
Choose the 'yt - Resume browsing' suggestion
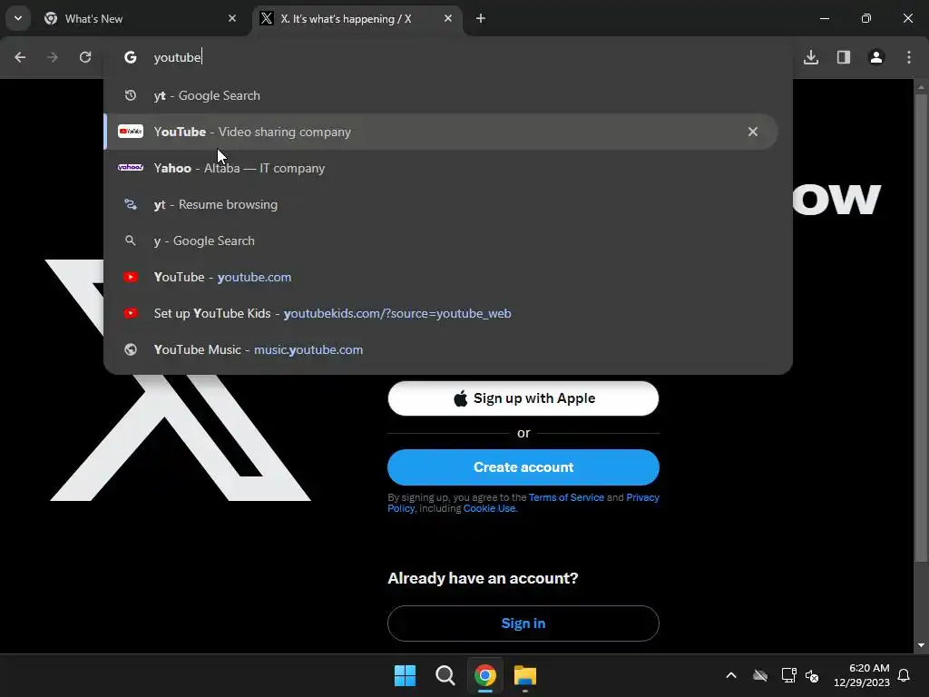pos(441,204)
